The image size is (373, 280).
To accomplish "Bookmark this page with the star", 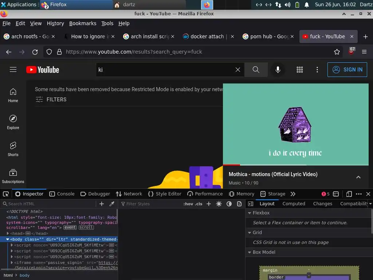I will coord(337,52).
